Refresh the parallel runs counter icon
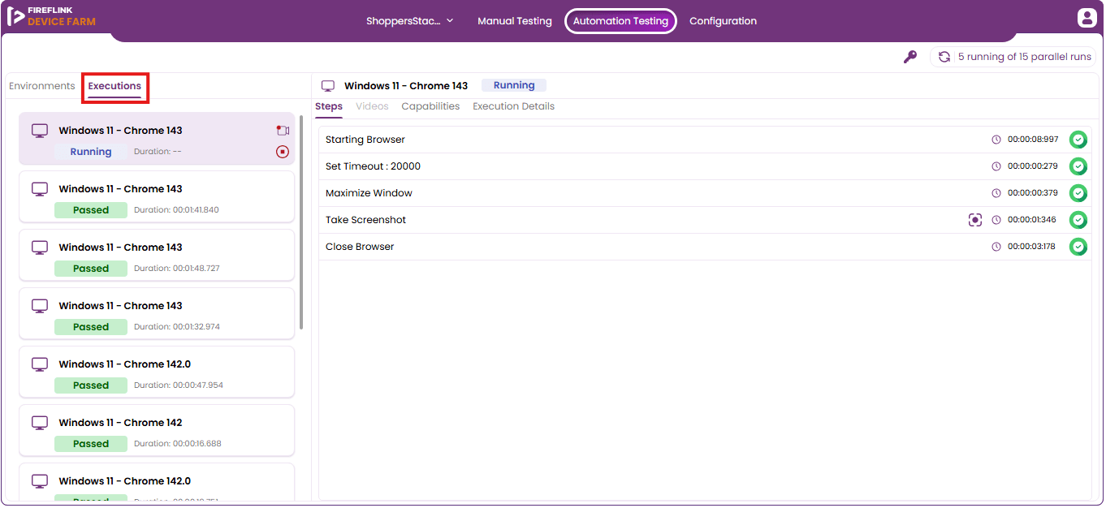Viewport: 1106px width, 508px height. [x=944, y=57]
